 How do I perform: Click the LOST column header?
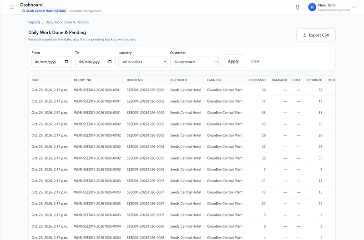(297, 80)
